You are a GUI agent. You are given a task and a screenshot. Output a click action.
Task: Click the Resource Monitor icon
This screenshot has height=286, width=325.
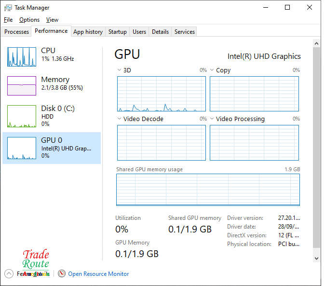point(62,273)
